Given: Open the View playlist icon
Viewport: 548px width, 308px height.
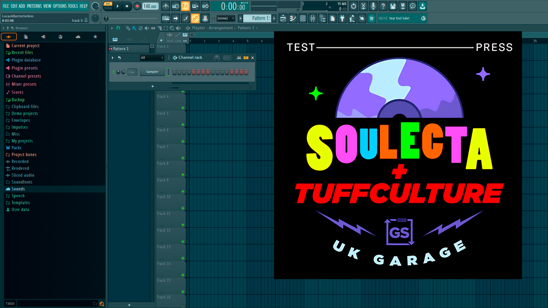Looking at the screenshot, I should click(x=283, y=18).
